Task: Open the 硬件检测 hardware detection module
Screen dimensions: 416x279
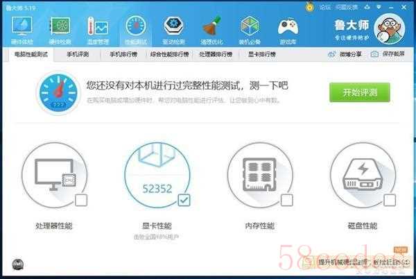Action: (x=60, y=31)
